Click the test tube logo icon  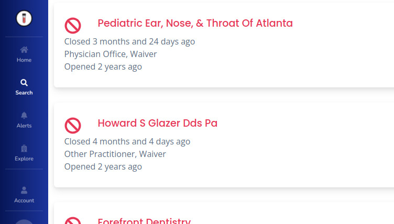click(x=24, y=18)
